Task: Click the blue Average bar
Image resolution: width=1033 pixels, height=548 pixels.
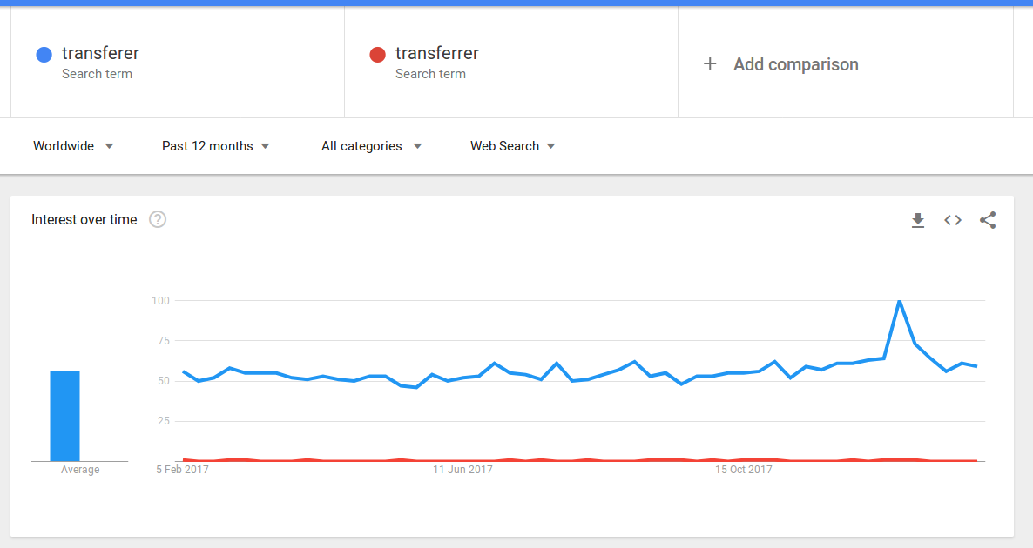Action: click(65, 415)
